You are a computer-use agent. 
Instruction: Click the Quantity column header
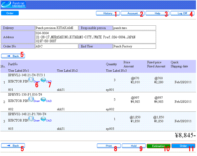[111, 64]
